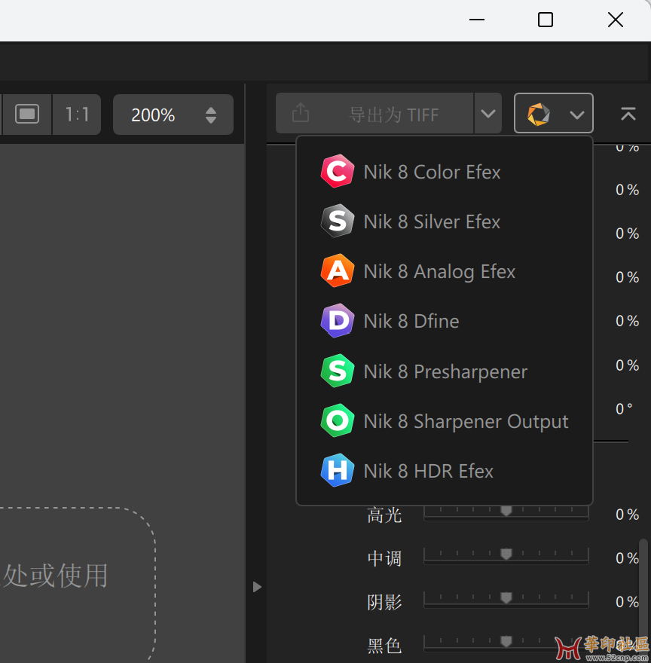Image resolution: width=651 pixels, height=663 pixels.
Task: Open Nik 8 Dfine
Action: pyautogui.click(x=444, y=321)
